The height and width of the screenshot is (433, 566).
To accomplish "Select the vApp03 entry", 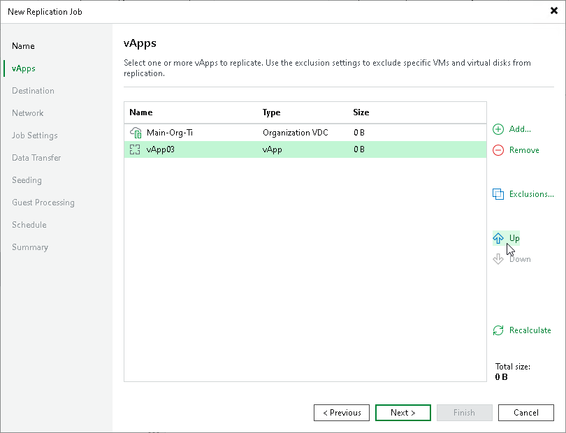I will pyautogui.click(x=210, y=149).
